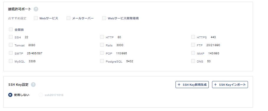Tick the Rails 3000 checkbox
Viewport: 268px width, 111px height.
click(102, 45)
